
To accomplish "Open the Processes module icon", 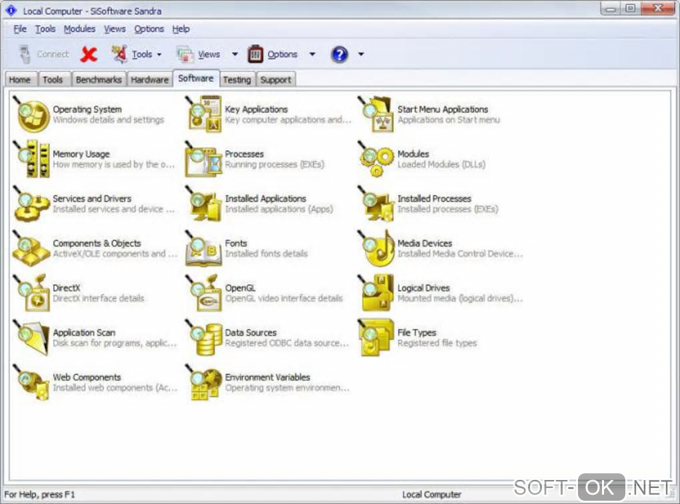I will pyautogui.click(x=204, y=159).
